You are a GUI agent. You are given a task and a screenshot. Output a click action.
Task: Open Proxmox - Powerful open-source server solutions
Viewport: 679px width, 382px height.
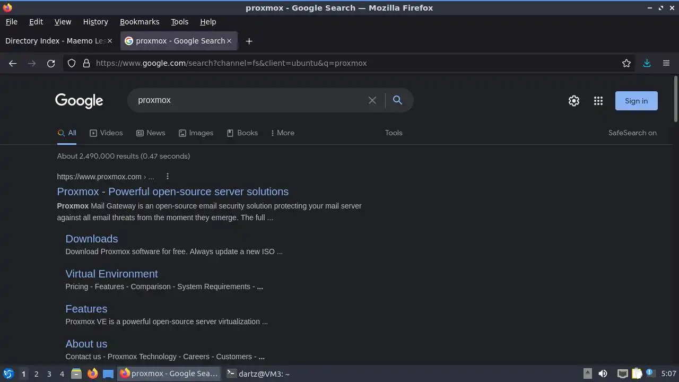[173, 192]
